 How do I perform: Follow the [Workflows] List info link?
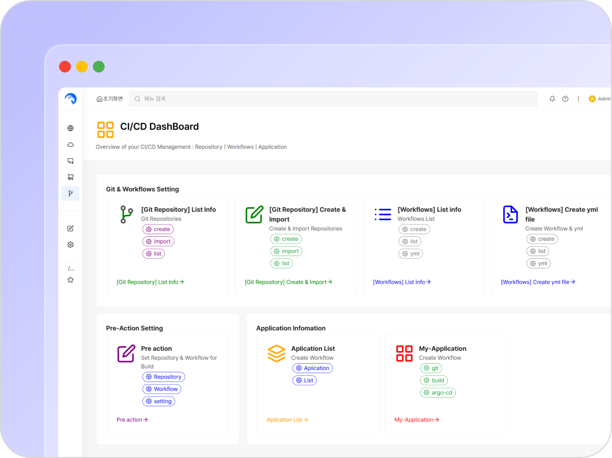[402, 282]
